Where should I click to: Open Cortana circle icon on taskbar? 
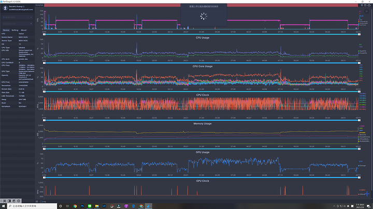(61, 206)
